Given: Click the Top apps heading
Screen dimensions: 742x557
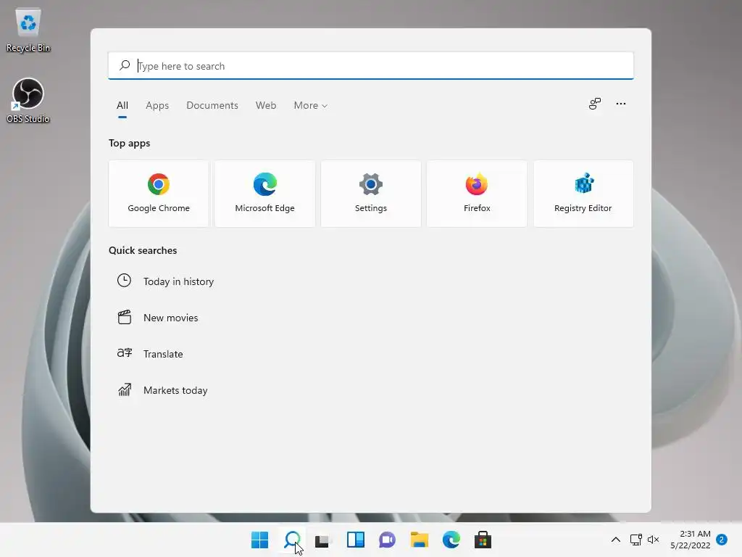Looking at the screenshot, I should (x=129, y=143).
